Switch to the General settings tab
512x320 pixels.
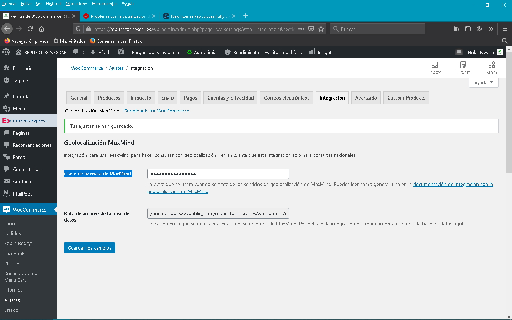79,98
